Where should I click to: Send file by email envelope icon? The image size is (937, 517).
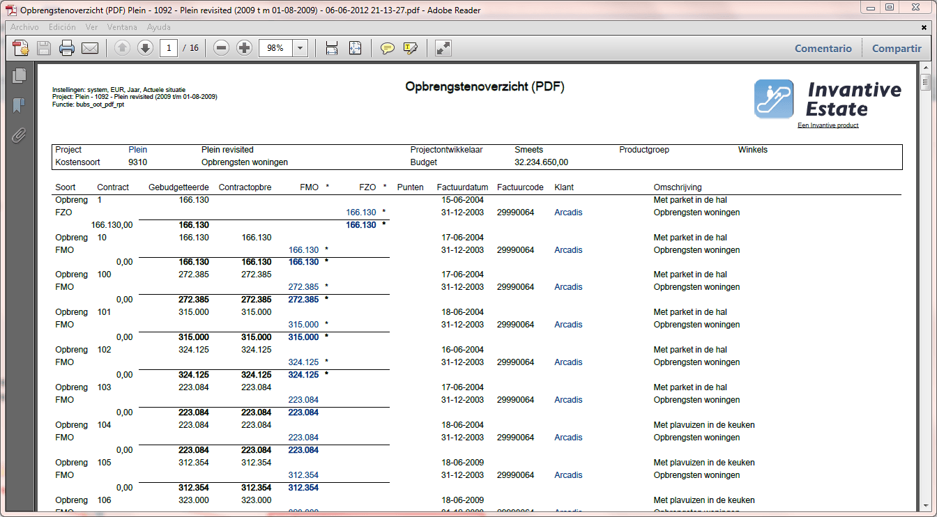[x=90, y=48]
